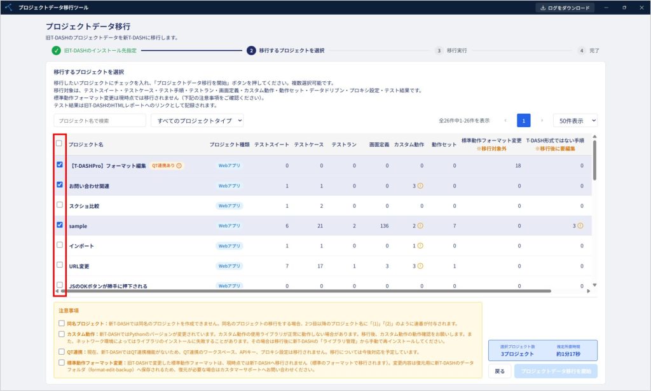The image size is (651, 391).
Task: Click page 1 pagination button
Action: pyautogui.click(x=524, y=121)
